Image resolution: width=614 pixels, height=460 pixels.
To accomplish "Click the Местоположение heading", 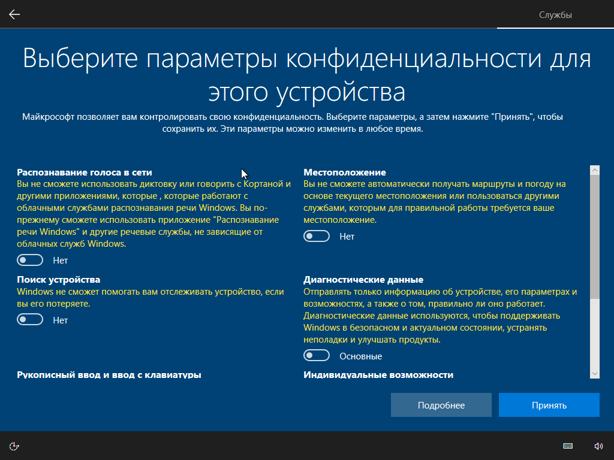I will pos(345,172).
